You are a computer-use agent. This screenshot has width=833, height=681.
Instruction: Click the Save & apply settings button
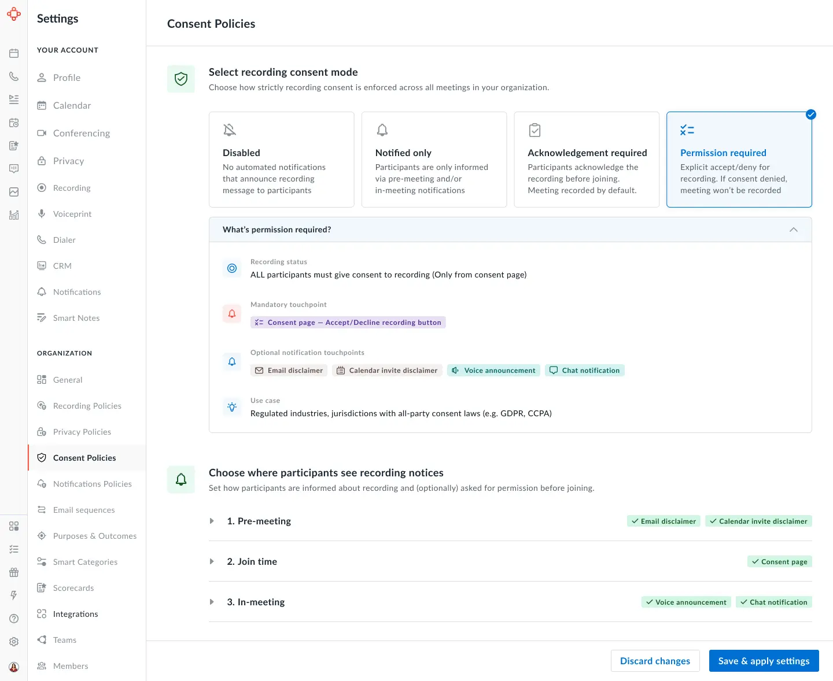(x=764, y=661)
